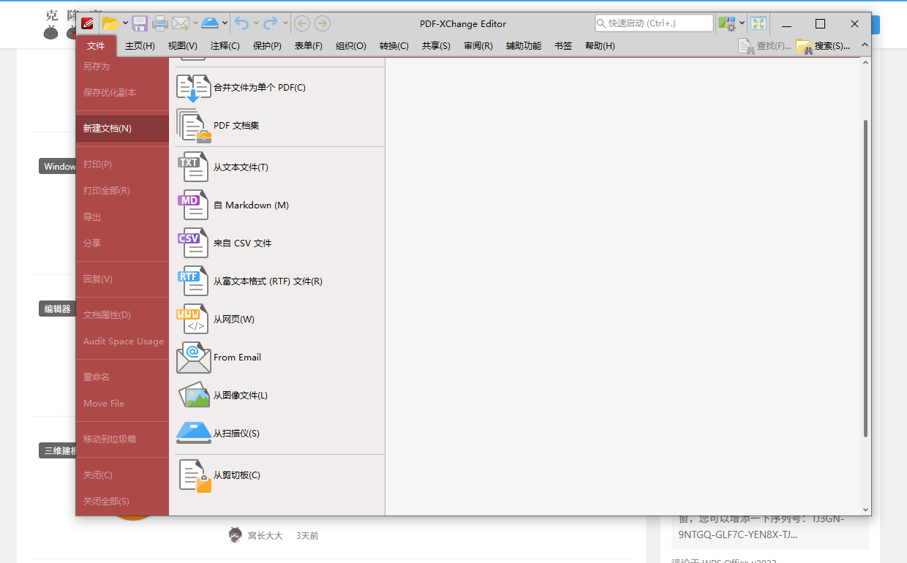Image resolution: width=907 pixels, height=563 pixels.
Task: Click the vertical scrollbar of right pane
Action: click(x=866, y=278)
